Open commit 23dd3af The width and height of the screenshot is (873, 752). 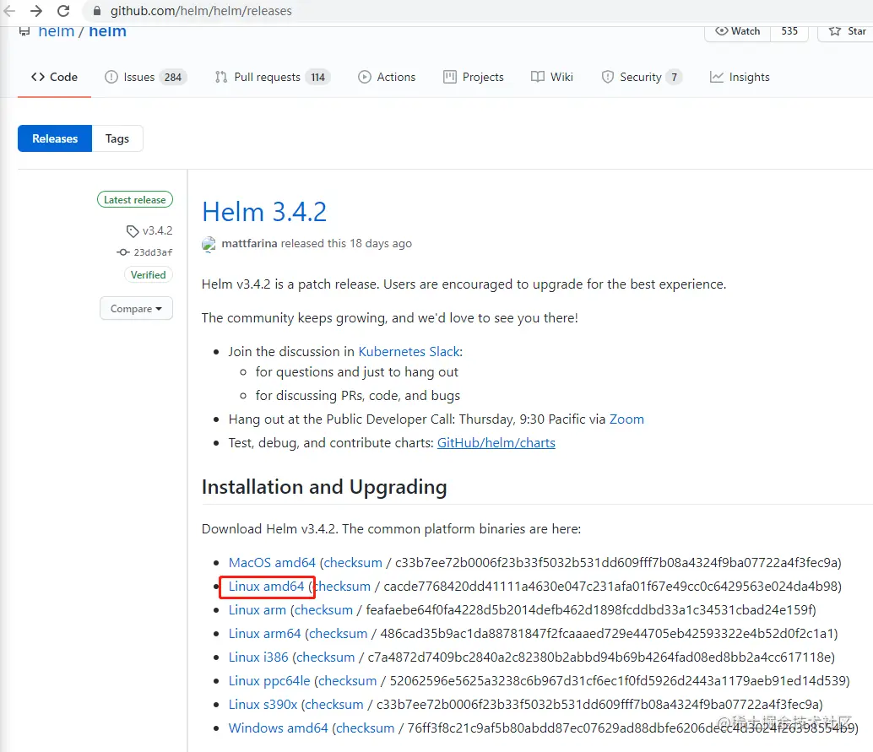click(153, 252)
